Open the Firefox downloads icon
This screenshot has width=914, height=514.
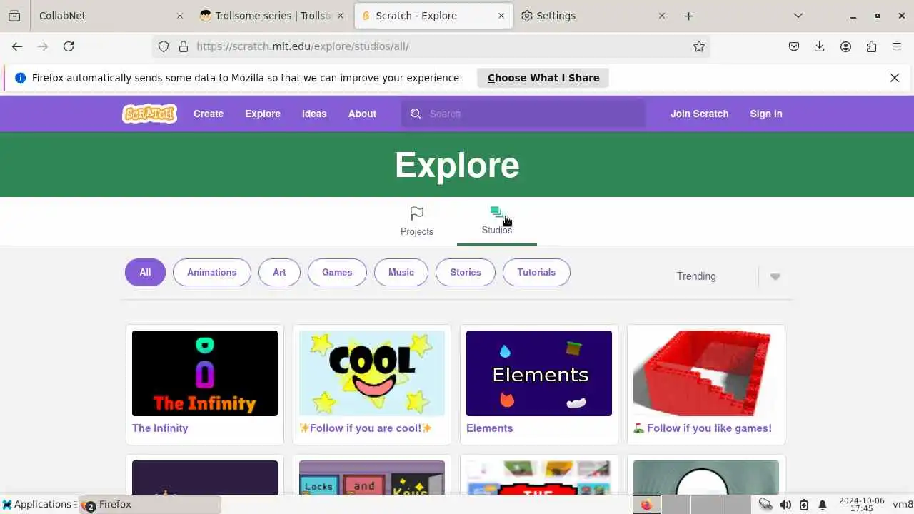tap(820, 46)
